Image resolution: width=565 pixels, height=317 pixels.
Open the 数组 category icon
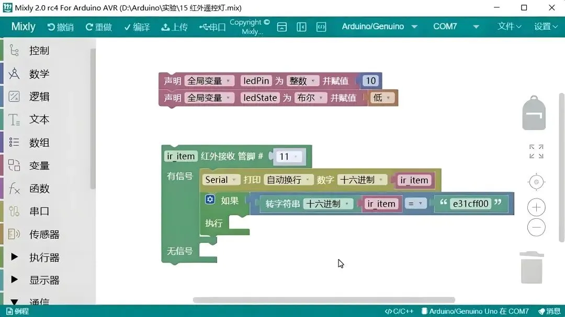[14, 143]
